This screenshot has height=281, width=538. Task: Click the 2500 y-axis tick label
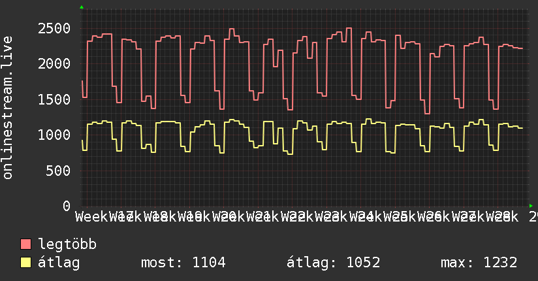click(x=54, y=29)
